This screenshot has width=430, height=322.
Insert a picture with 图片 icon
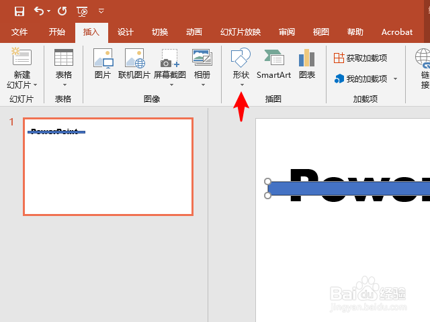103,58
